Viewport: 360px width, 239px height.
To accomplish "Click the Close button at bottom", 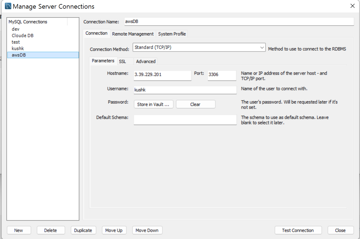I will (x=340, y=230).
